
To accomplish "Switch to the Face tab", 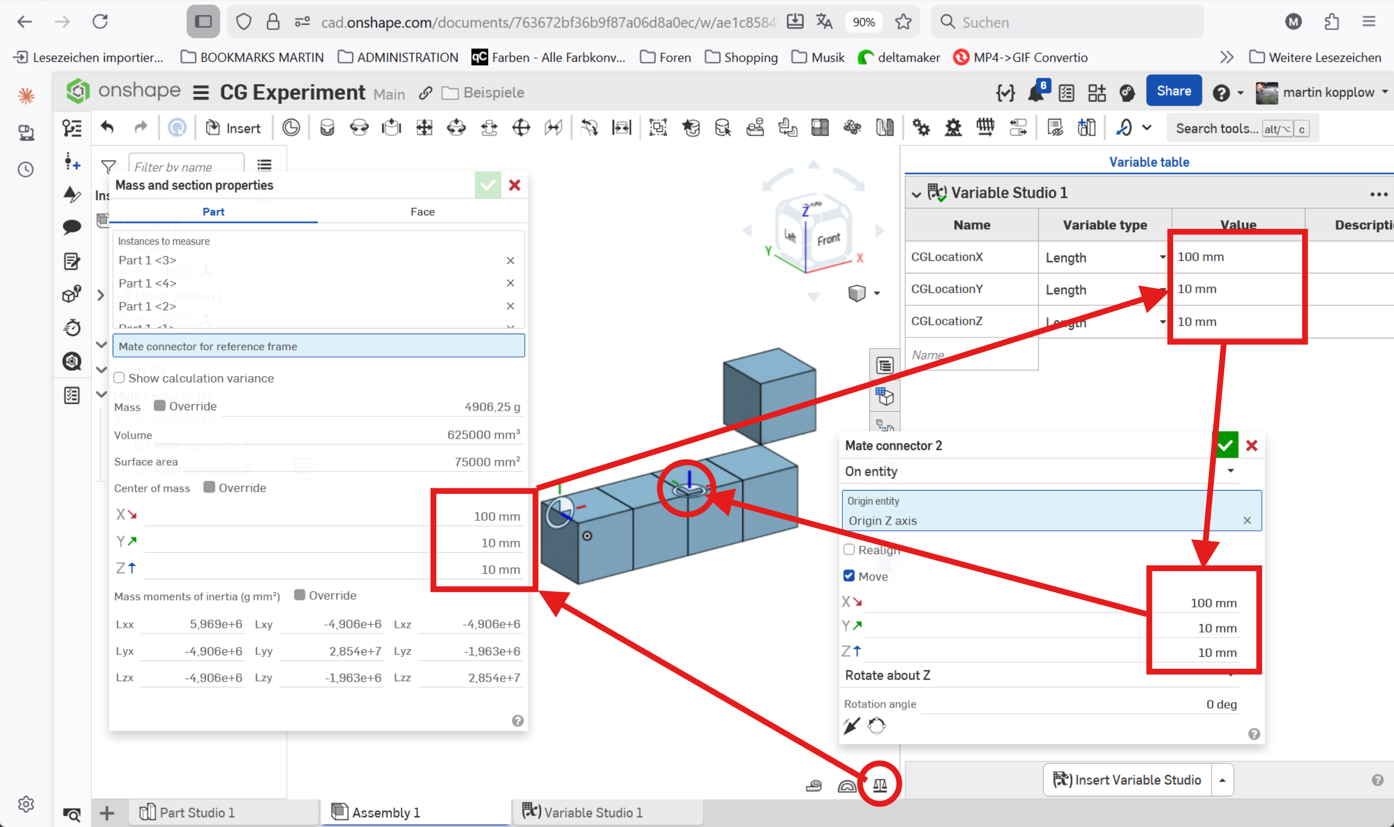I will coord(422,212).
